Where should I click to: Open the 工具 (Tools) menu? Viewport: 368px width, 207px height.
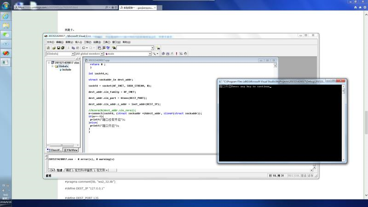[x=106, y=42]
